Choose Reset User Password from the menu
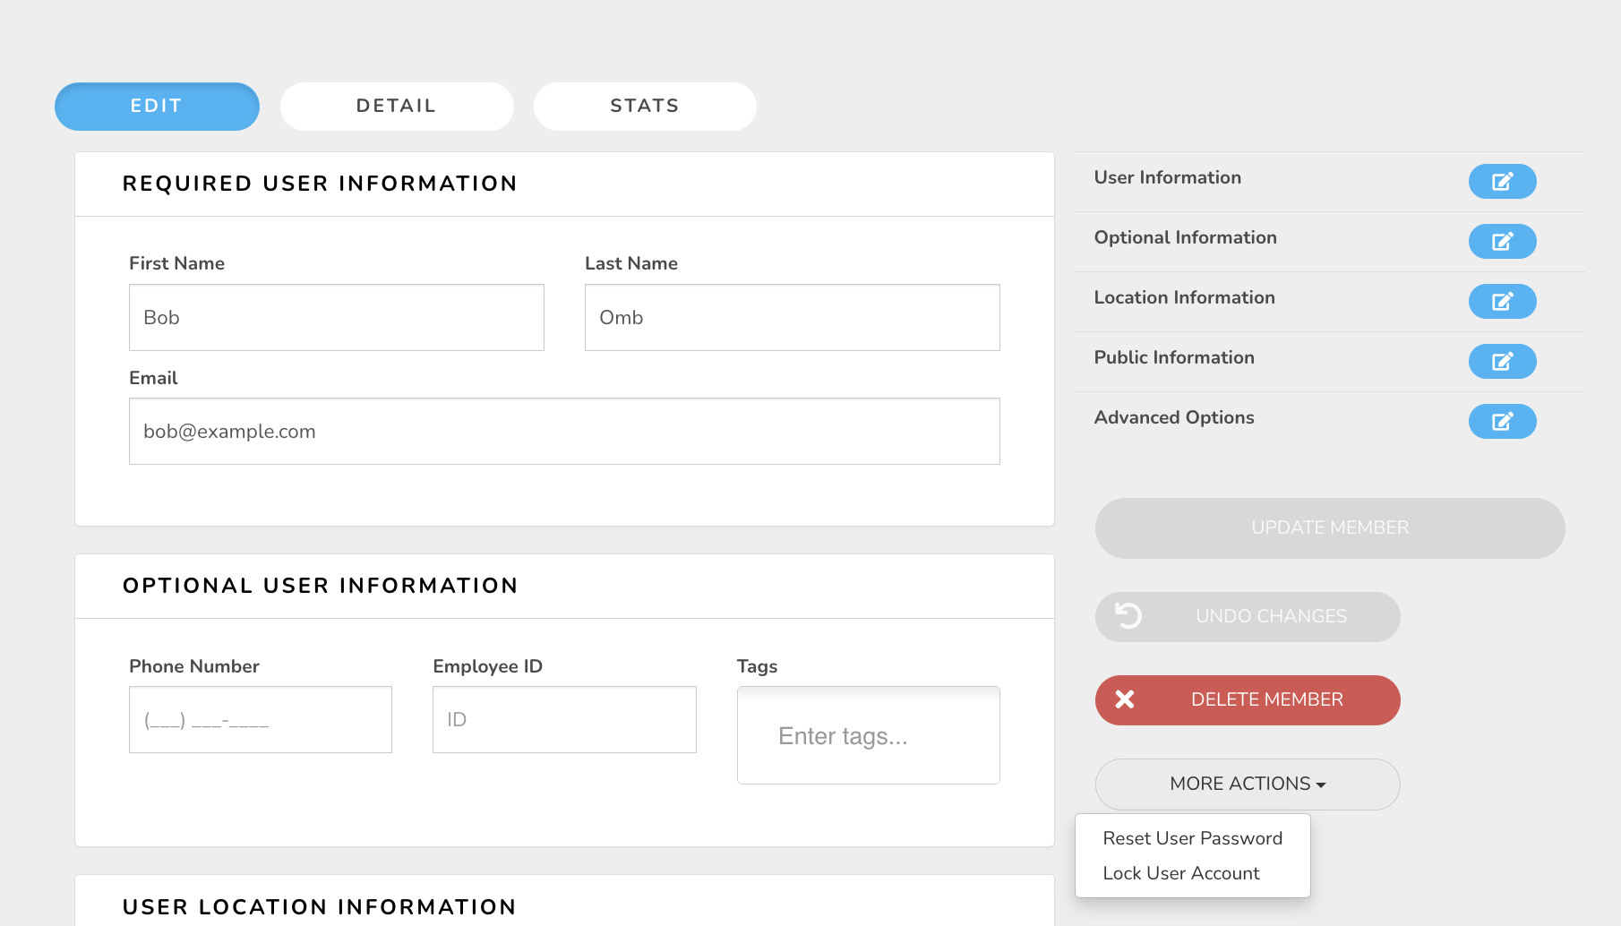Viewport: 1621px width, 926px height. click(x=1193, y=838)
